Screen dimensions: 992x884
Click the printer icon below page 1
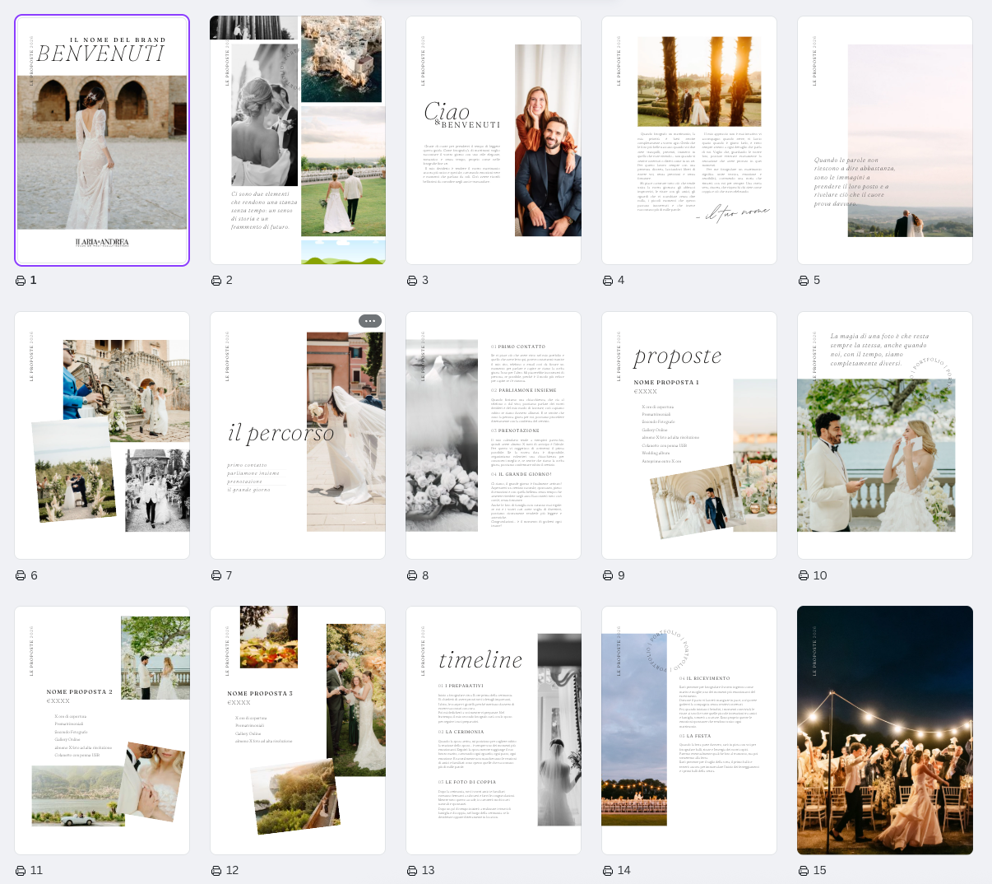pyautogui.click(x=21, y=281)
